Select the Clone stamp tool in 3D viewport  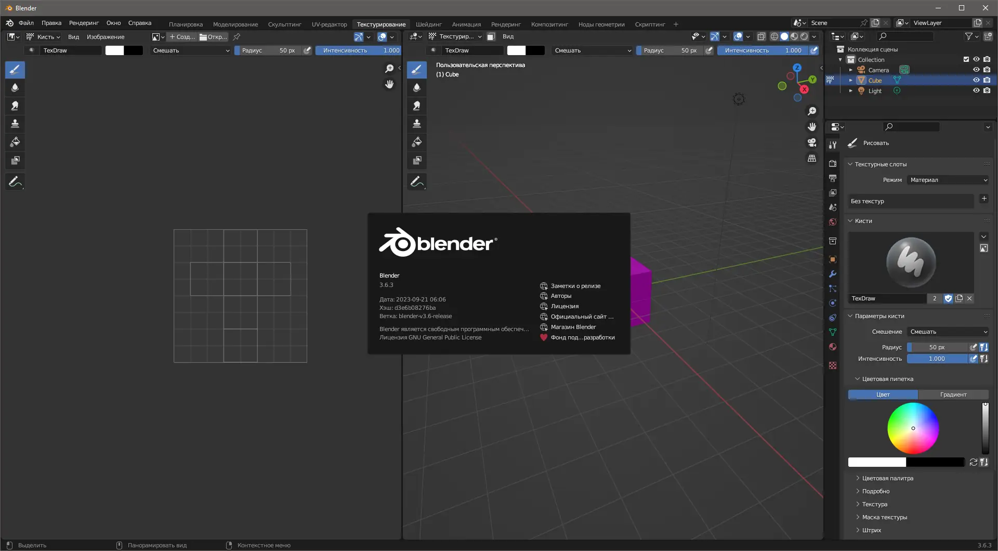click(x=417, y=124)
